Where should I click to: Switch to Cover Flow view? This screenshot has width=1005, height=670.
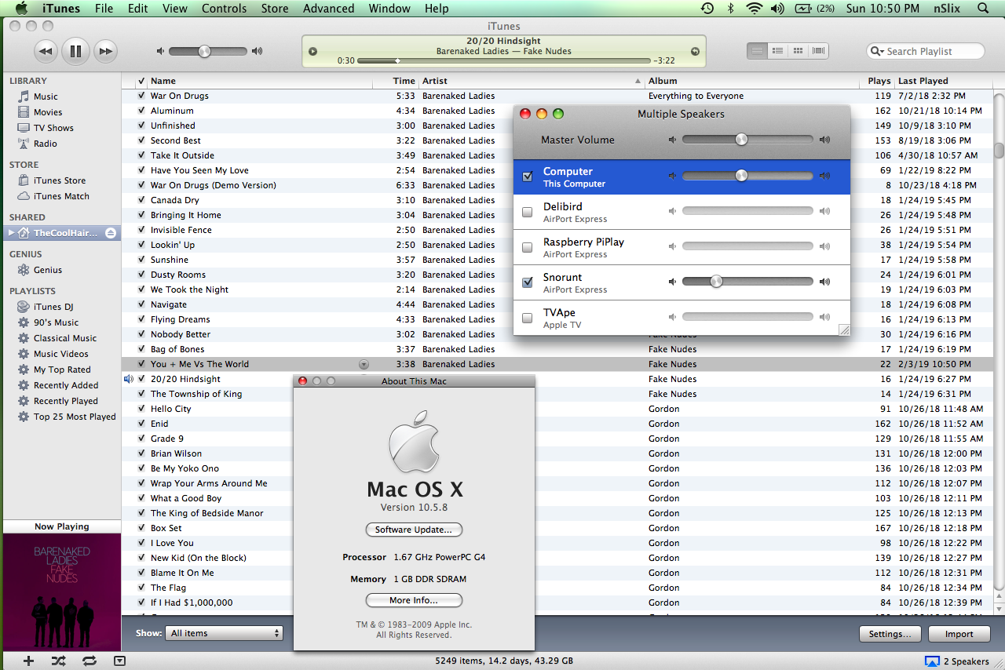pos(819,51)
